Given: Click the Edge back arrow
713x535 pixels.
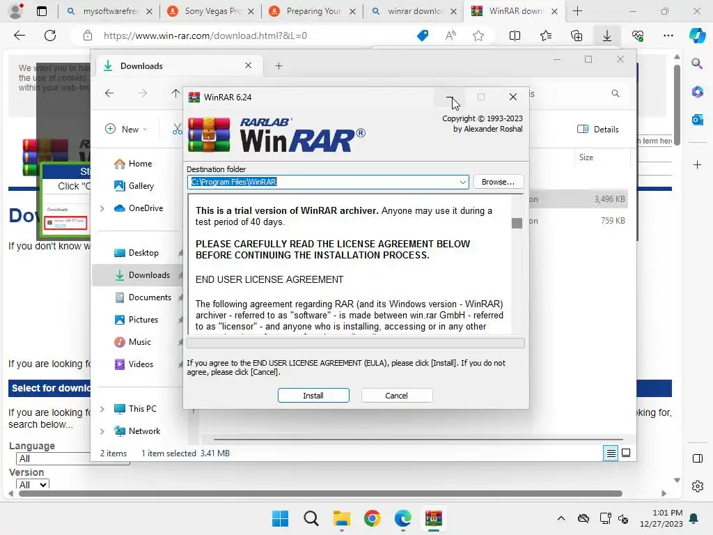Looking at the screenshot, I should click(x=19, y=36).
